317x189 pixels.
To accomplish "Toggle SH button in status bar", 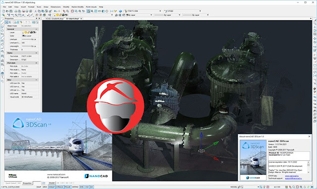I will [x=92, y=187].
